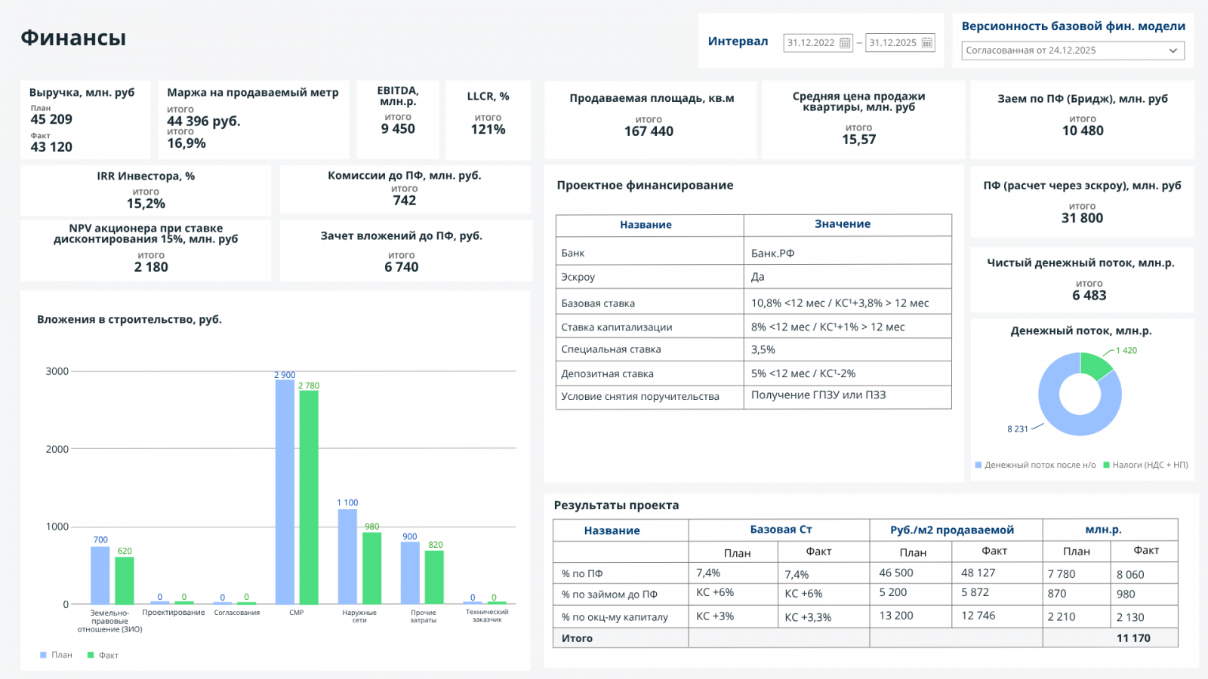Click the Результаты проекта heading
This screenshot has width=1208, height=679.
(616, 505)
